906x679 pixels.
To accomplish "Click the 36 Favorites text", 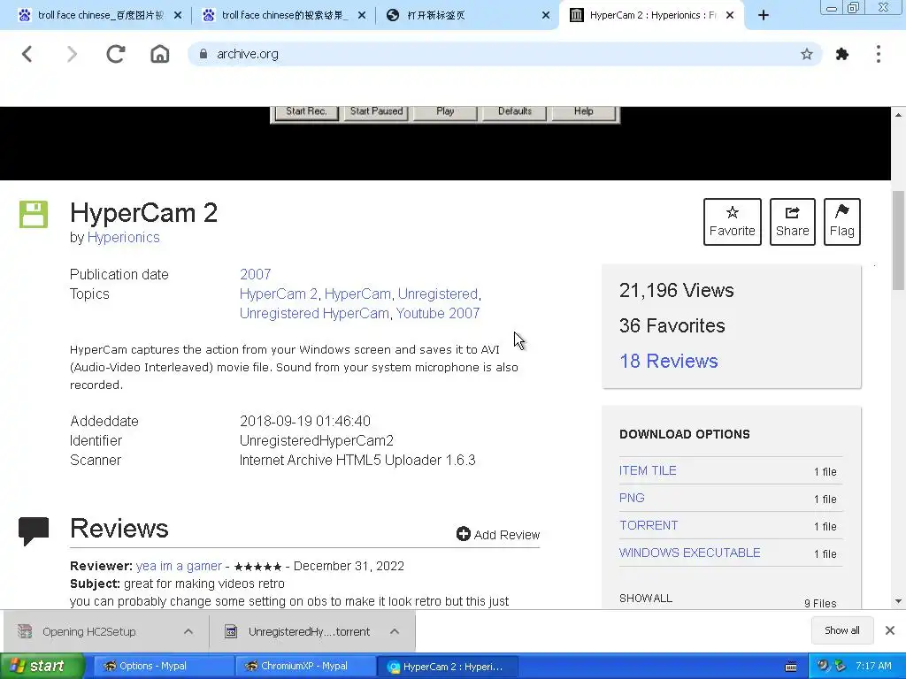I will coord(672,325).
